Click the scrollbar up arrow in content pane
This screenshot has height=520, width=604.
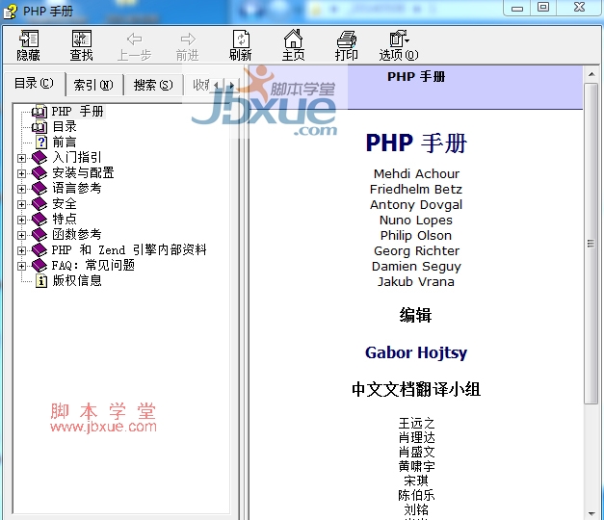[x=591, y=73]
